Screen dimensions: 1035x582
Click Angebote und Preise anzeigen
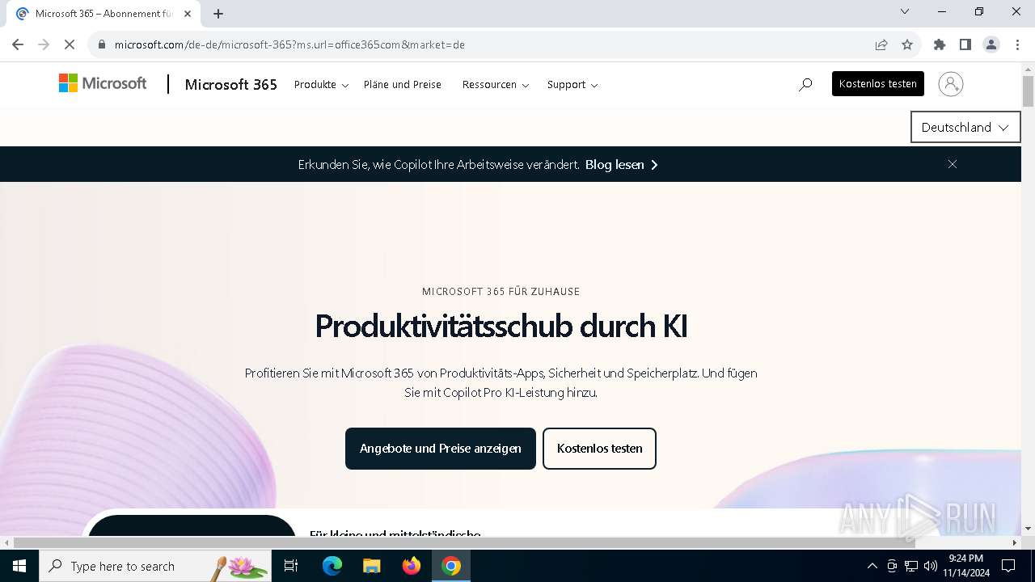441,449
